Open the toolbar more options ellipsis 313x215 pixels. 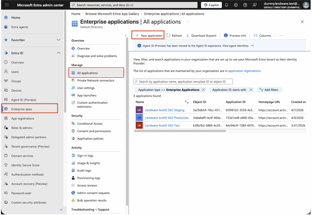(x=281, y=35)
